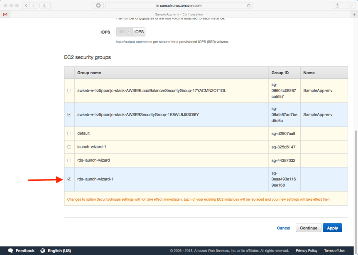Click the Safari forward arrow button
This screenshot has height=255, width=358.
pyautogui.click(x=33, y=5)
